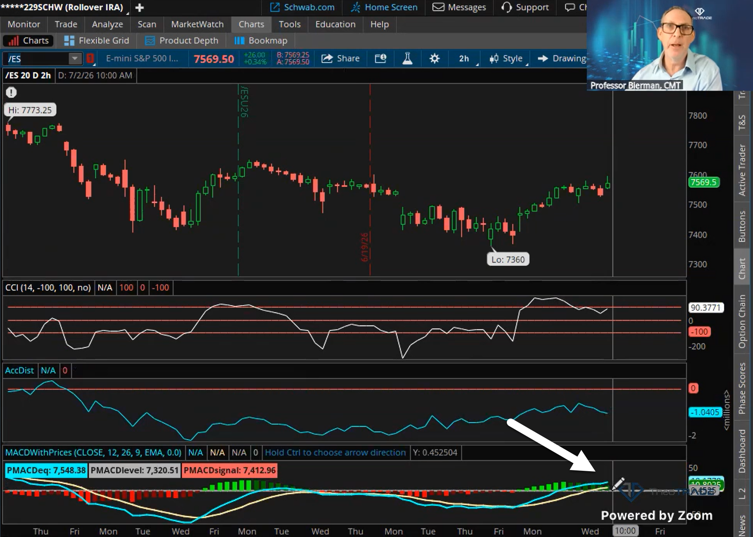Click the green 7569.5 price axis label
Image resolution: width=753 pixels, height=537 pixels.
coord(703,182)
